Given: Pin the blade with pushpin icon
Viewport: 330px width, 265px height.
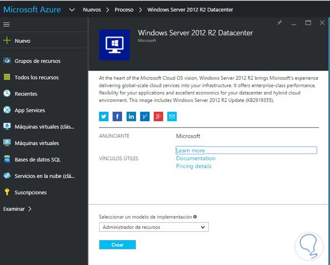Looking at the screenshot, I should (x=279, y=23).
